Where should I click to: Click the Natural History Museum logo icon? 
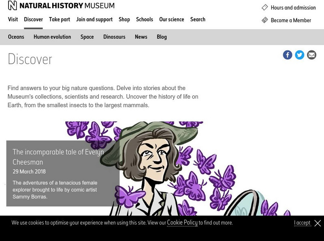pos(13,5)
